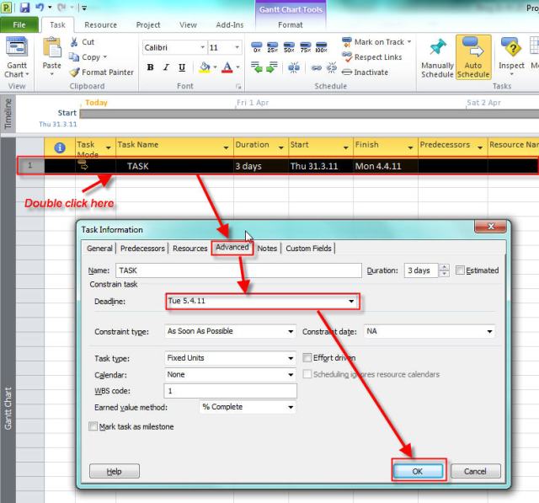Viewport: 539px width, 503px height.
Task: Open the Resource ribbon tab
Action: click(x=101, y=25)
